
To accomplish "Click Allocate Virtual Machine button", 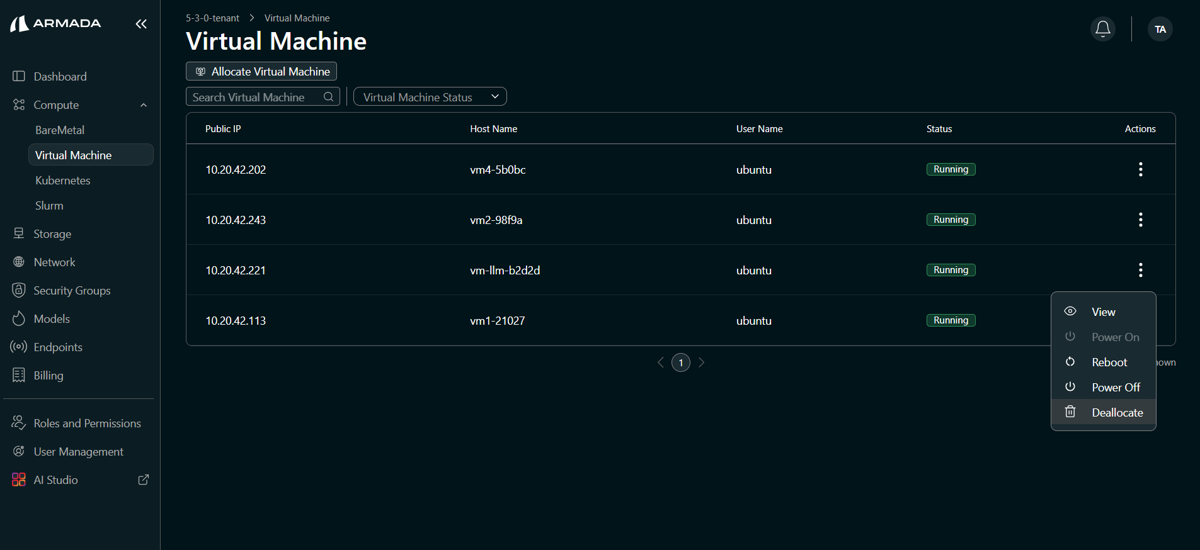I will click(x=261, y=71).
